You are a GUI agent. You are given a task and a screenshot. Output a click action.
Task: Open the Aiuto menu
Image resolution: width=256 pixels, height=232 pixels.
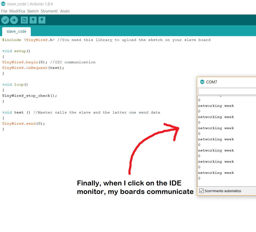pos(65,11)
